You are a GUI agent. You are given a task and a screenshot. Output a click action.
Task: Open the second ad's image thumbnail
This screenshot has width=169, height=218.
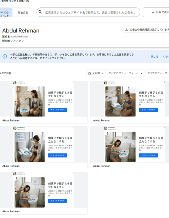point(121,102)
